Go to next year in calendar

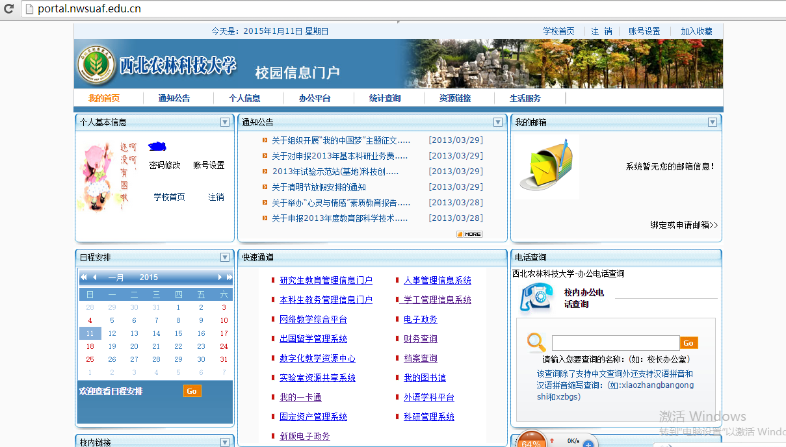[228, 277]
